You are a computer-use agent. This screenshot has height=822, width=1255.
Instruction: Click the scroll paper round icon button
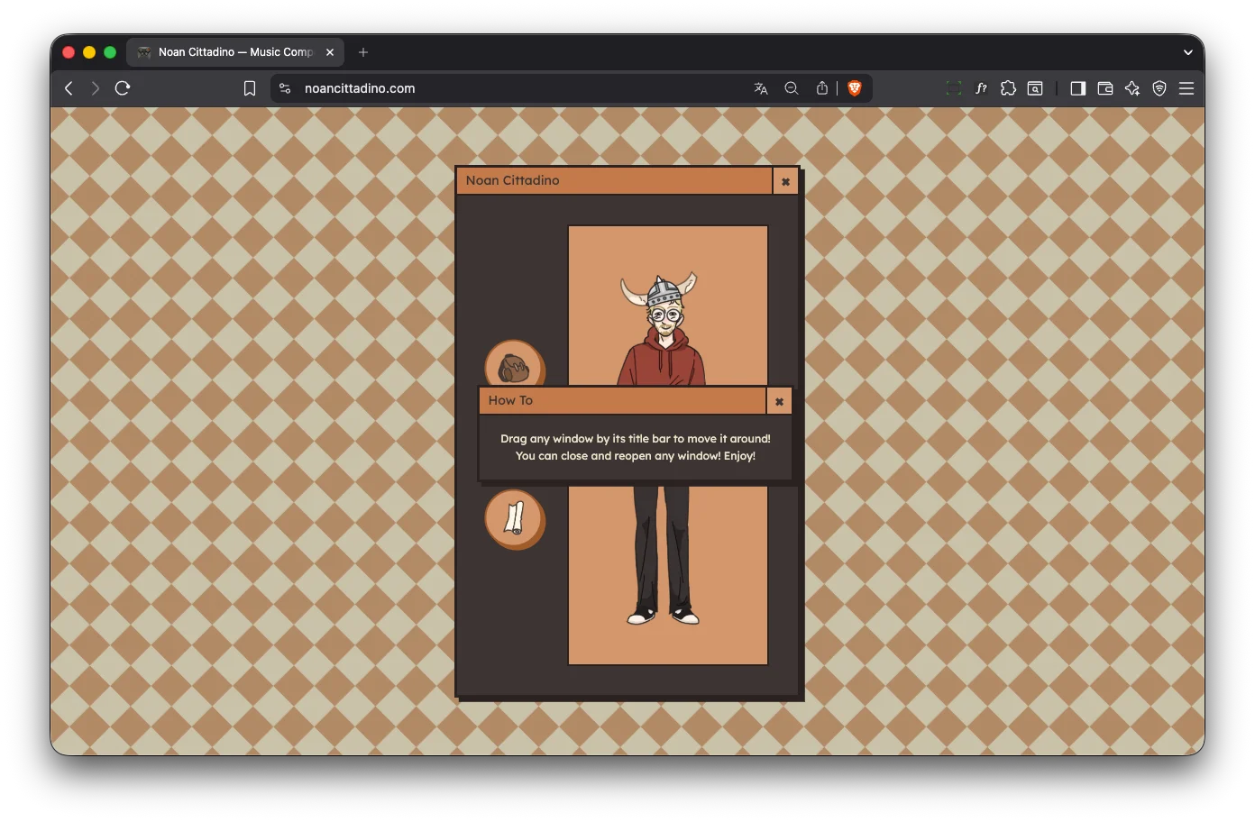[x=515, y=519]
